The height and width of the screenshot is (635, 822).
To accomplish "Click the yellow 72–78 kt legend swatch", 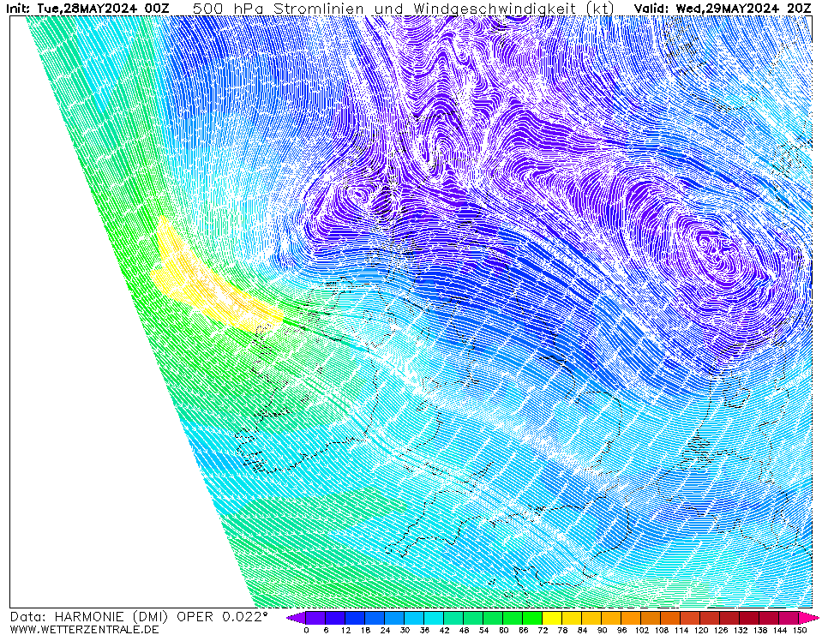I will [553, 618].
